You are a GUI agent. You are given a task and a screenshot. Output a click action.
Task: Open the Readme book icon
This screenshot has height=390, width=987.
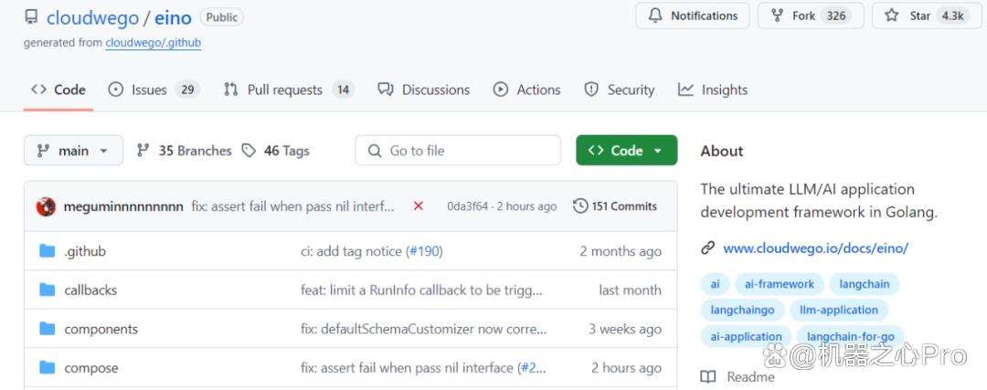pyautogui.click(x=708, y=377)
